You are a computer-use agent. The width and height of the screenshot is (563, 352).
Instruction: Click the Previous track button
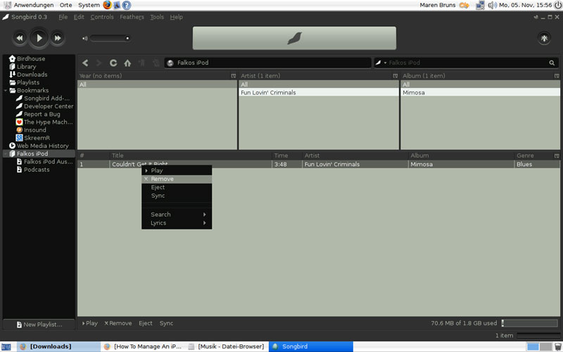point(20,38)
